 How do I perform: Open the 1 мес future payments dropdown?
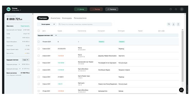point(26,60)
